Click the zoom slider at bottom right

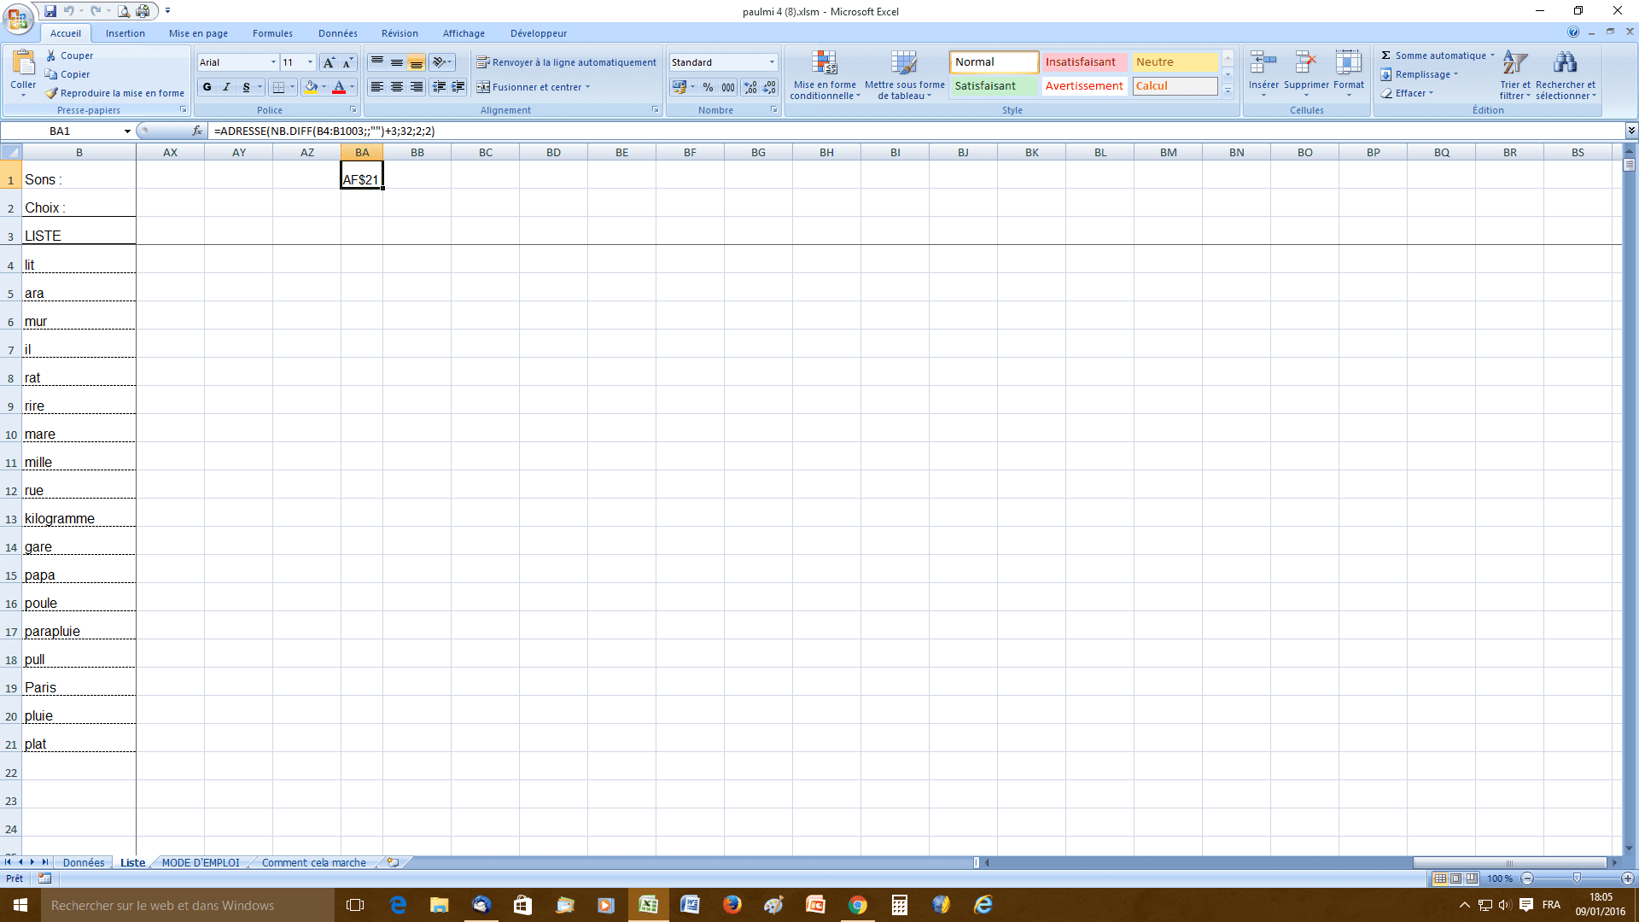tap(1577, 878)
